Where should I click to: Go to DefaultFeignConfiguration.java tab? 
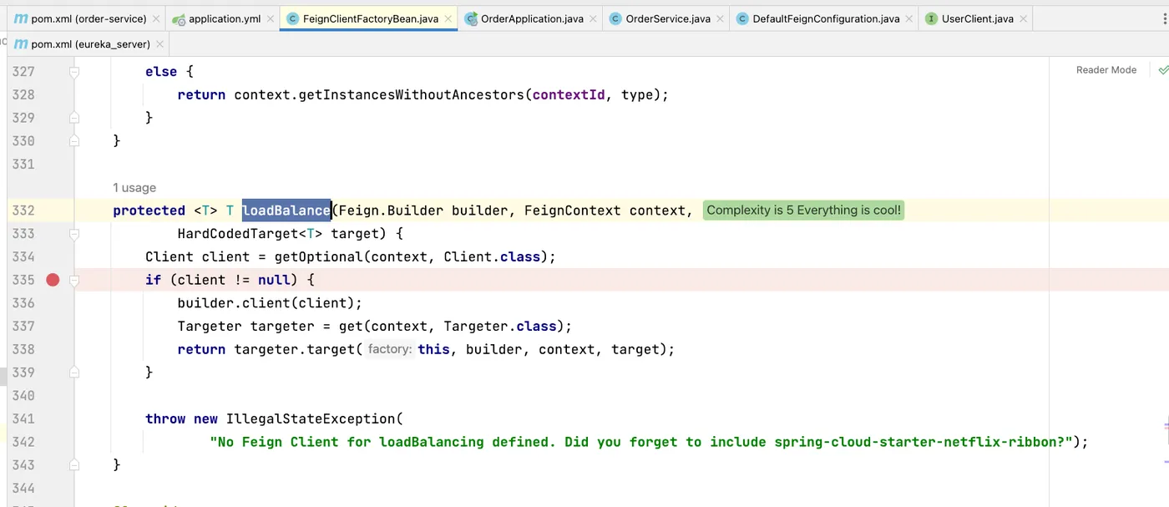click(x=824, y=18)
